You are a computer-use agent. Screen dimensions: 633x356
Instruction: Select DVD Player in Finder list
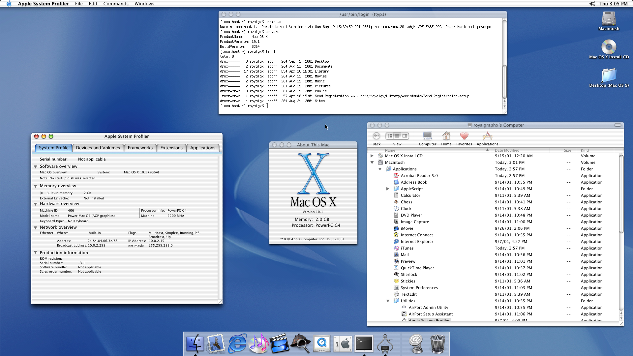pos(494,215)
